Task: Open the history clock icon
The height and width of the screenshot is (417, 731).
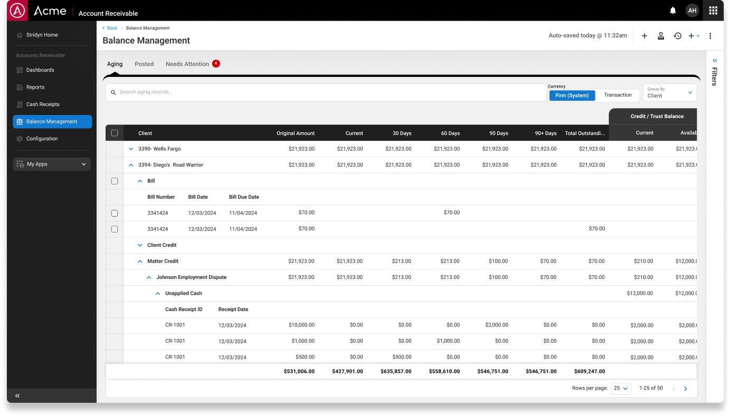Action: pos(677,36)
